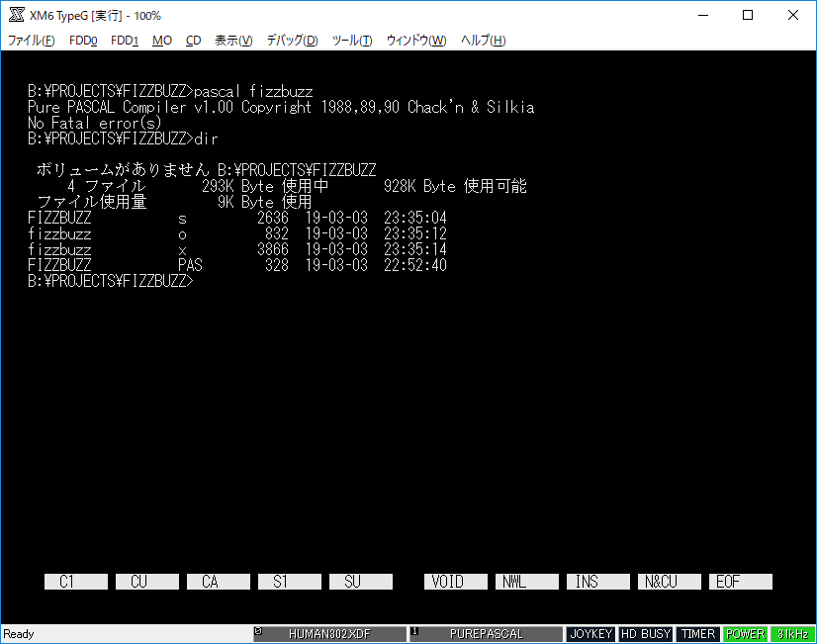Screen dimensions: 817x644
Task: Minimize the XM6 TypeG window
Action: pos(703,15)
